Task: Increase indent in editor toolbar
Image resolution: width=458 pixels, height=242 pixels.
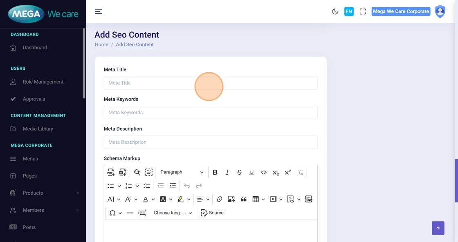Action: coord(173,186)
